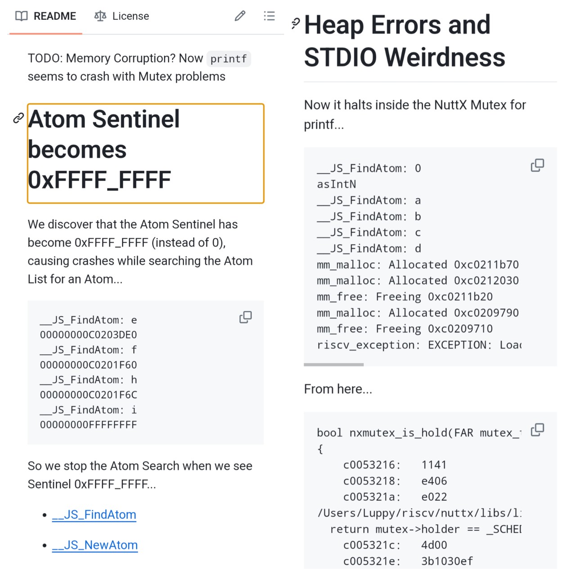Open the table of contents outline icon

(269, 16)
